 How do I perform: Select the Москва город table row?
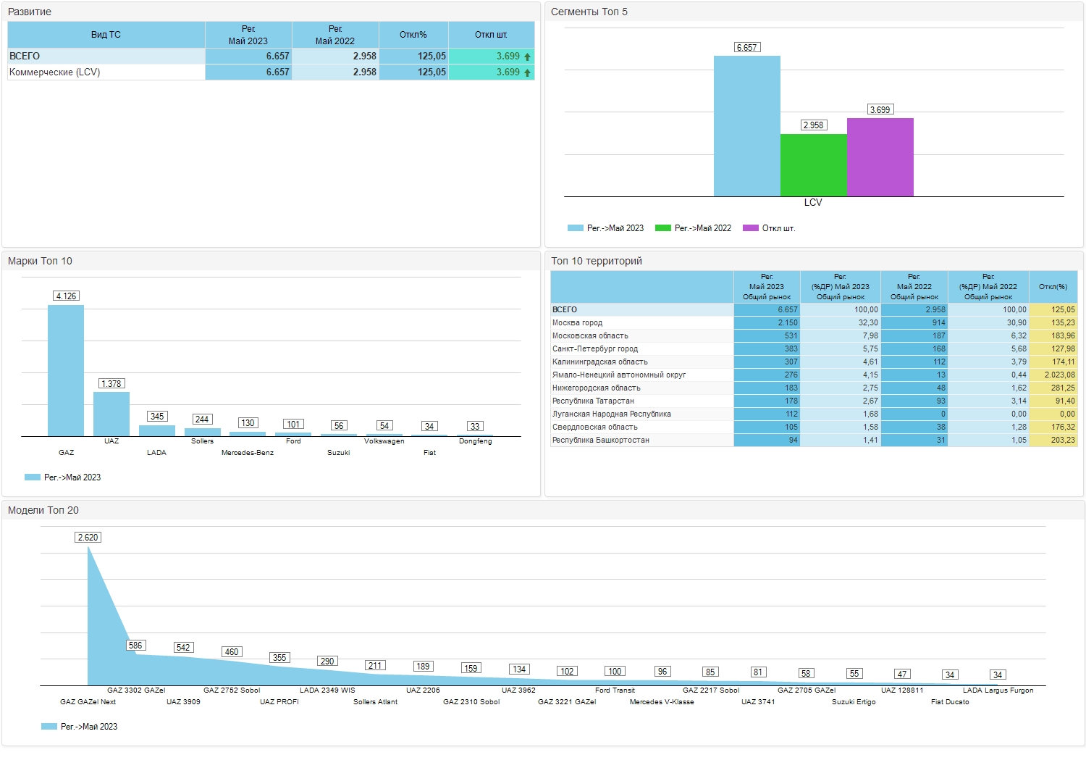point(814,323)
